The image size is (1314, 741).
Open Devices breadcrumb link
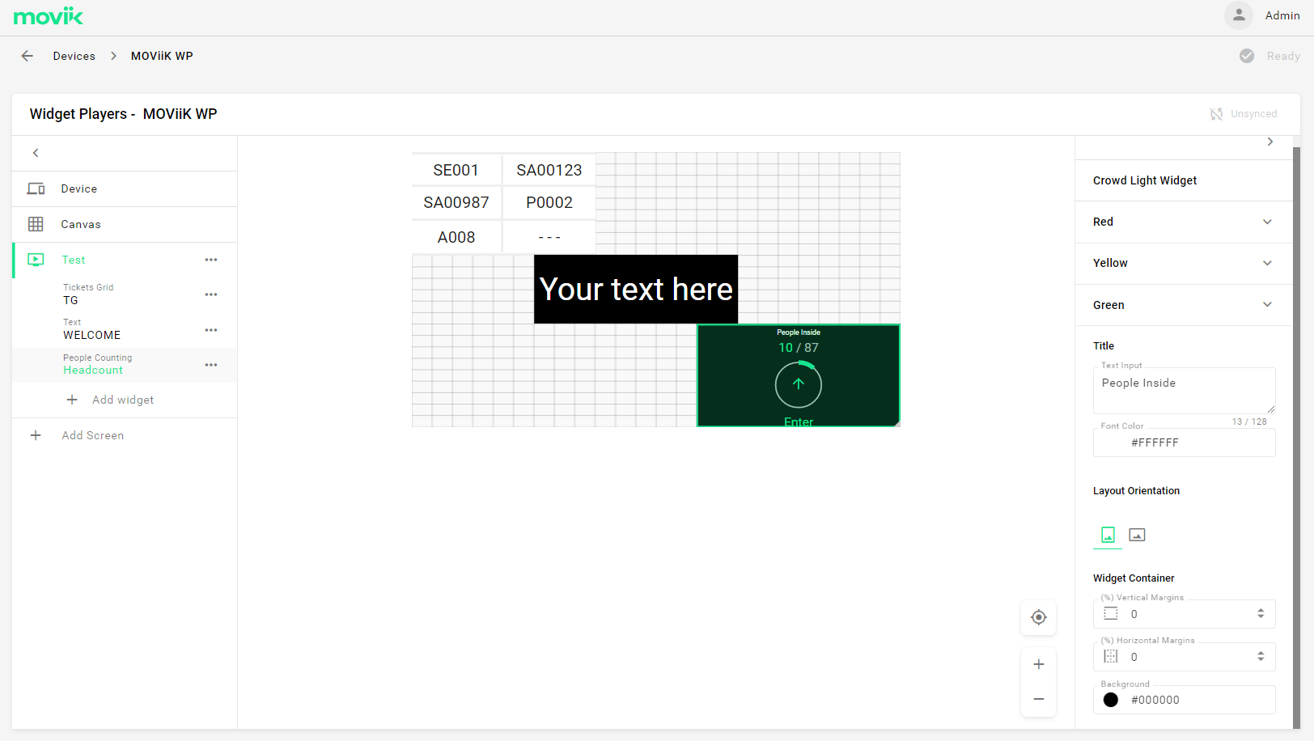[74, 56]
